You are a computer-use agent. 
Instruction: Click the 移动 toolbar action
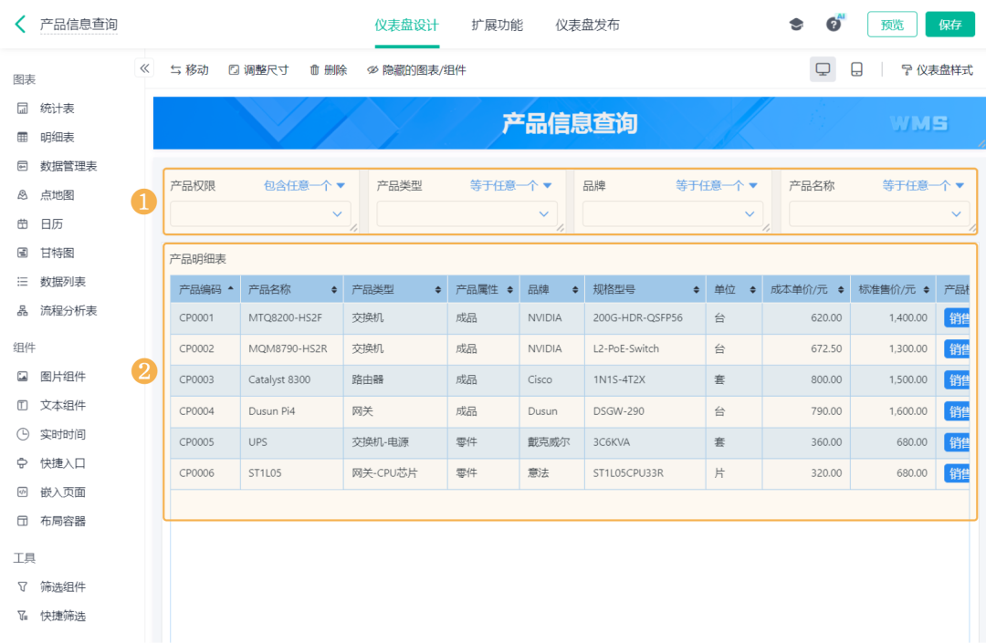(x=189, y=69)
